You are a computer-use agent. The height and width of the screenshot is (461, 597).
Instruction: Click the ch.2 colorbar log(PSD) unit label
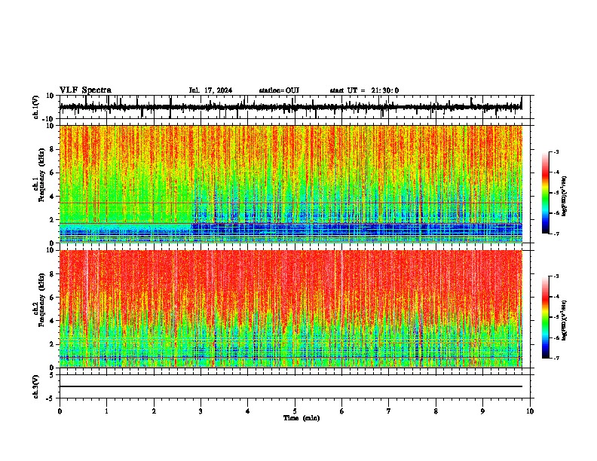point(564,320)
